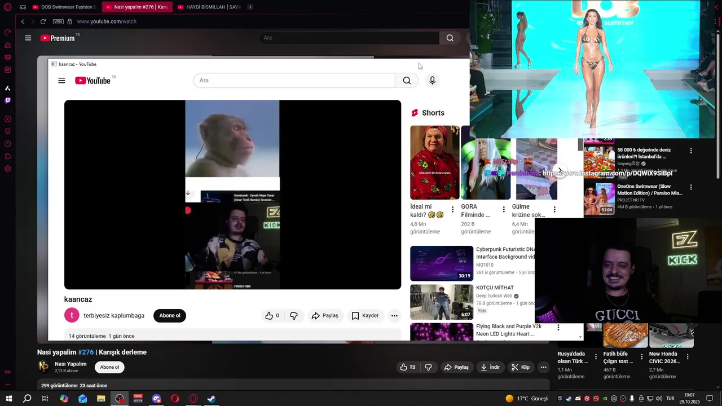Image resolution: width=722 pixels, height=406 pixels.
Task: Open a new browser tab
Action: tap(250, 7)
